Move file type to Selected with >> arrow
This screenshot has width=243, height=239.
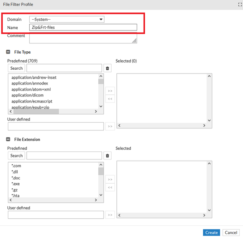coord(110,91)
